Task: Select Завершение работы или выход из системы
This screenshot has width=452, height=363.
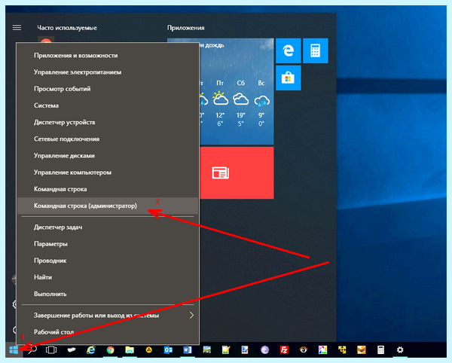Action: (108, 315)
